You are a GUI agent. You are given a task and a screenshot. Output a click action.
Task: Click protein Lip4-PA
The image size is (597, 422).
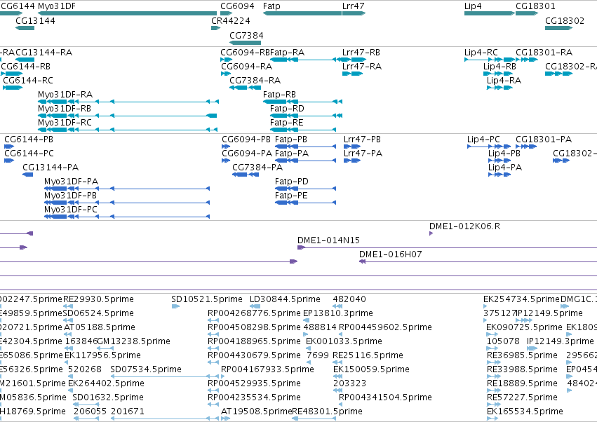tap(499, 175)
